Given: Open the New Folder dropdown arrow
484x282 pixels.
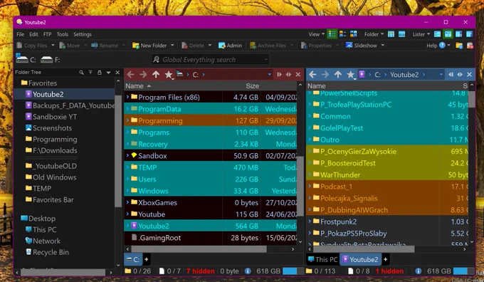Looking at the screenshot, I should tap(172, 46).
